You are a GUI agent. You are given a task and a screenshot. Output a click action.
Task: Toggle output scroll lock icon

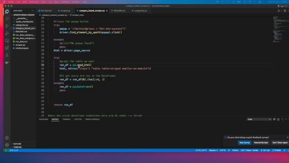tap(278, 120)
